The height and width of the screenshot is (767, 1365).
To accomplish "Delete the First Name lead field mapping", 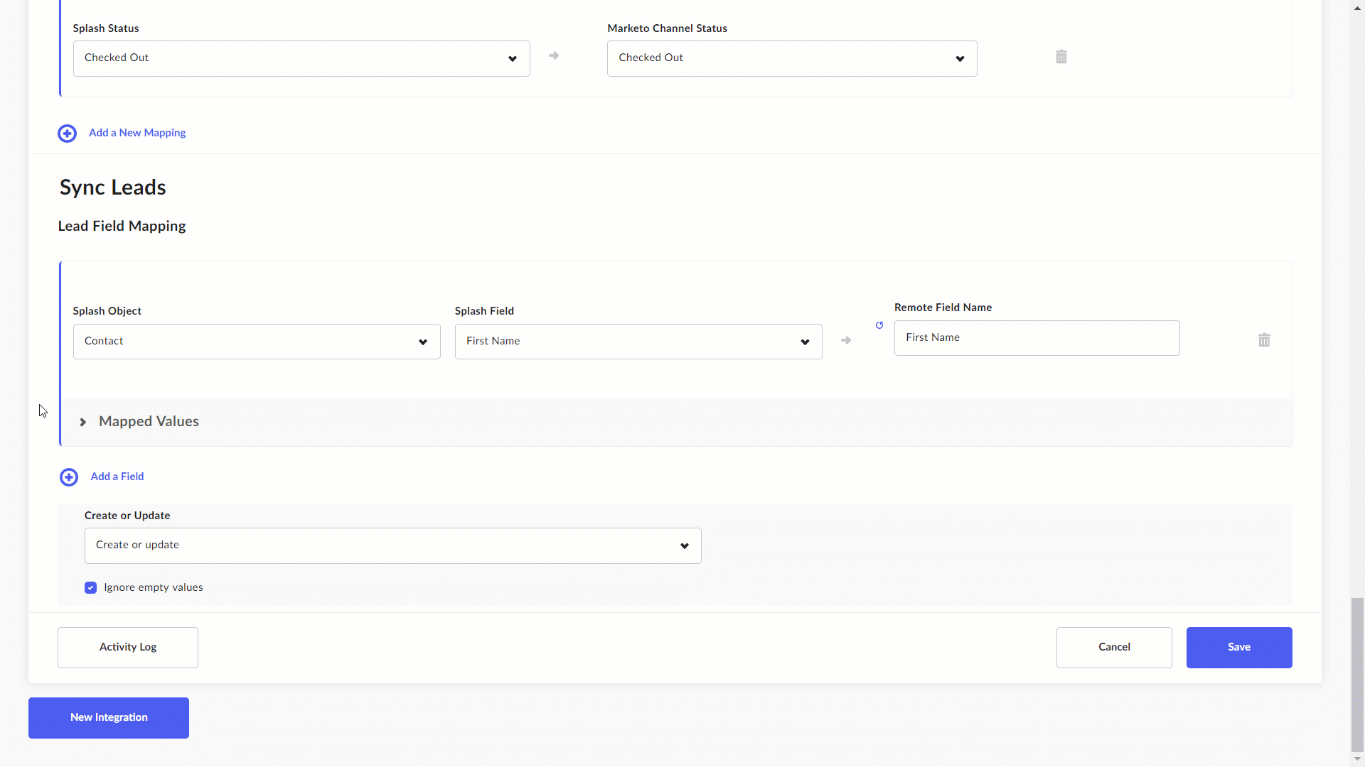I will pos(1264,340).
